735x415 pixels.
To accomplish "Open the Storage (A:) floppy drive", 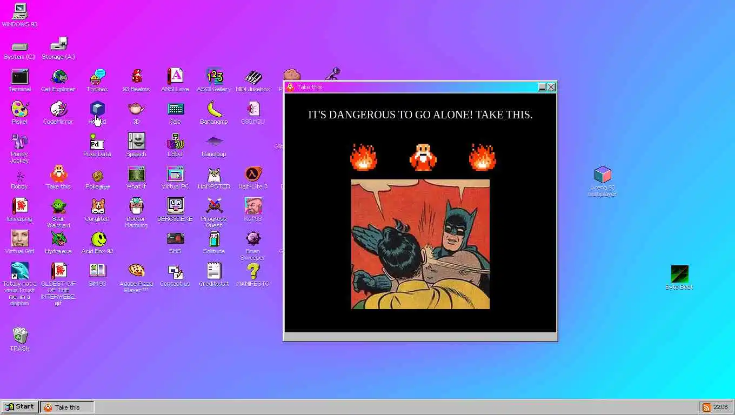I will click(58, 49).
